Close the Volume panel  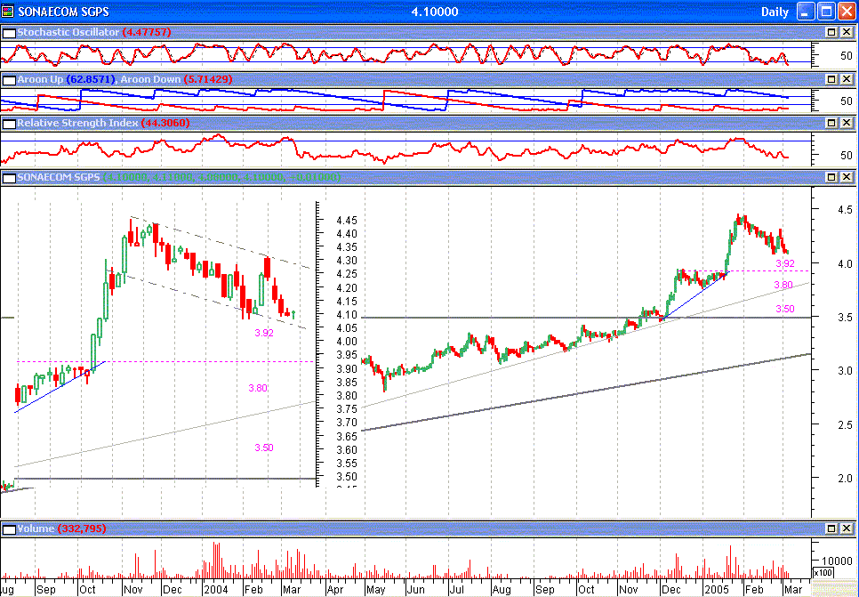(x=847, y=528)
